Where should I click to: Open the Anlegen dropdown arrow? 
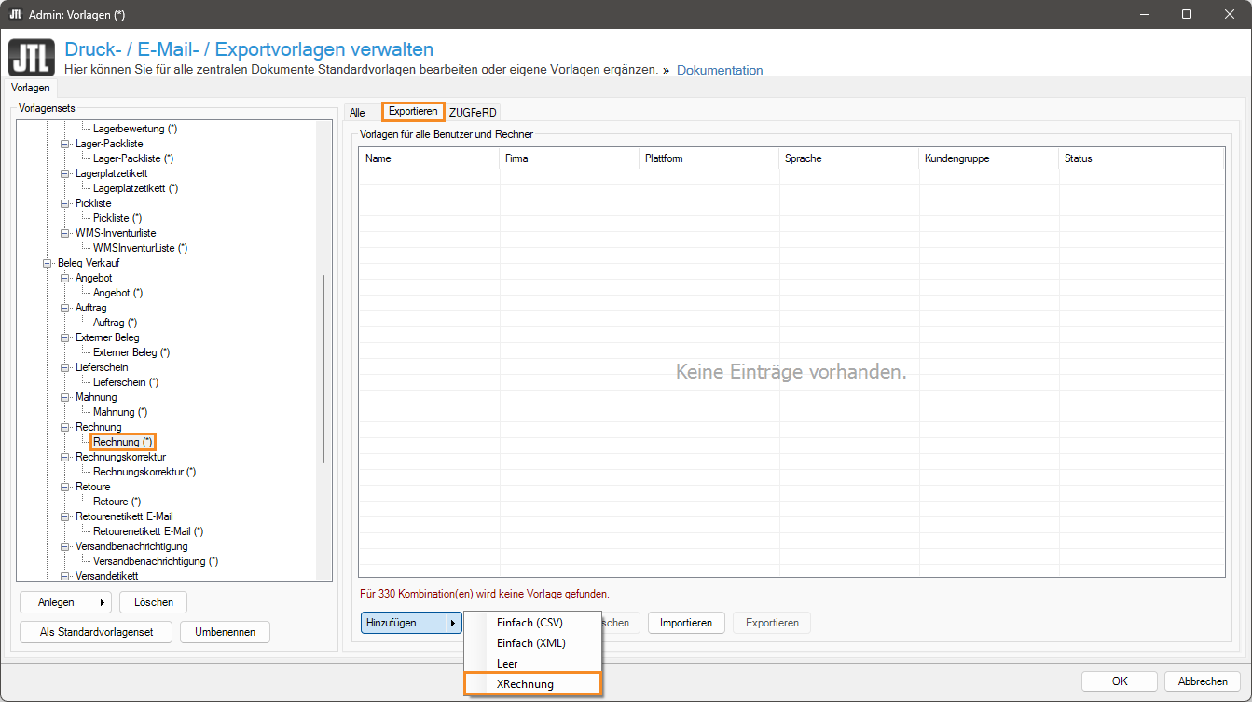pos(102,602)
